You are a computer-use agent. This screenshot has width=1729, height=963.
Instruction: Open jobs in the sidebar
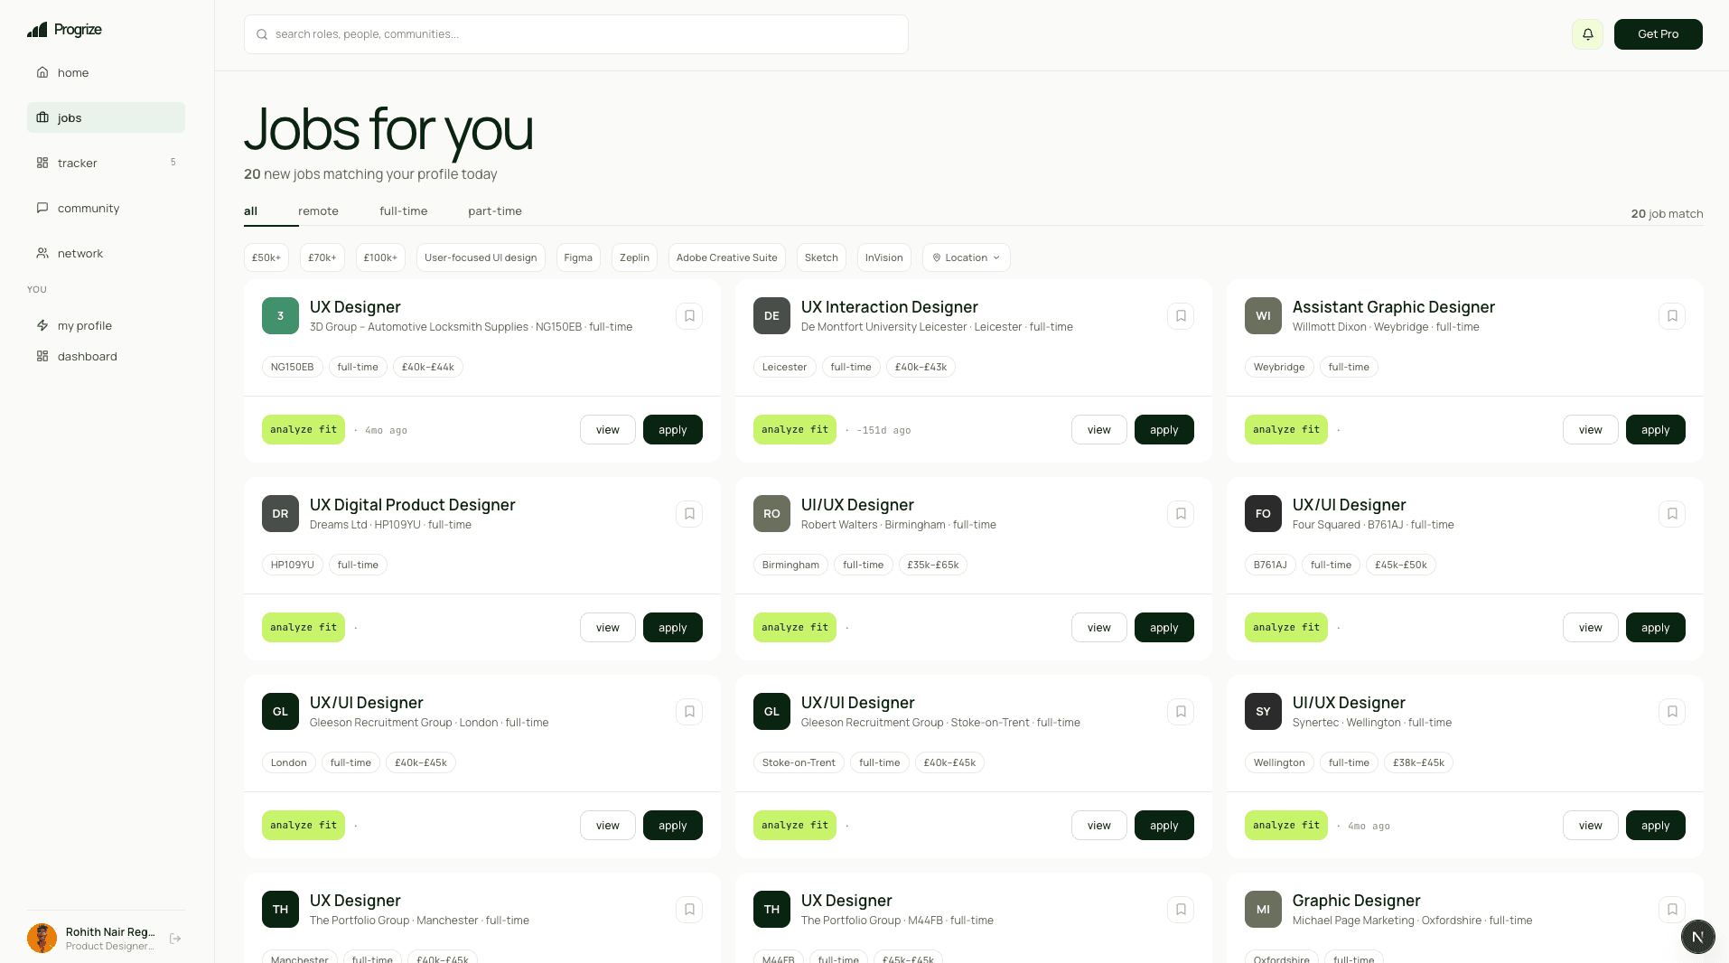(106, 117)
